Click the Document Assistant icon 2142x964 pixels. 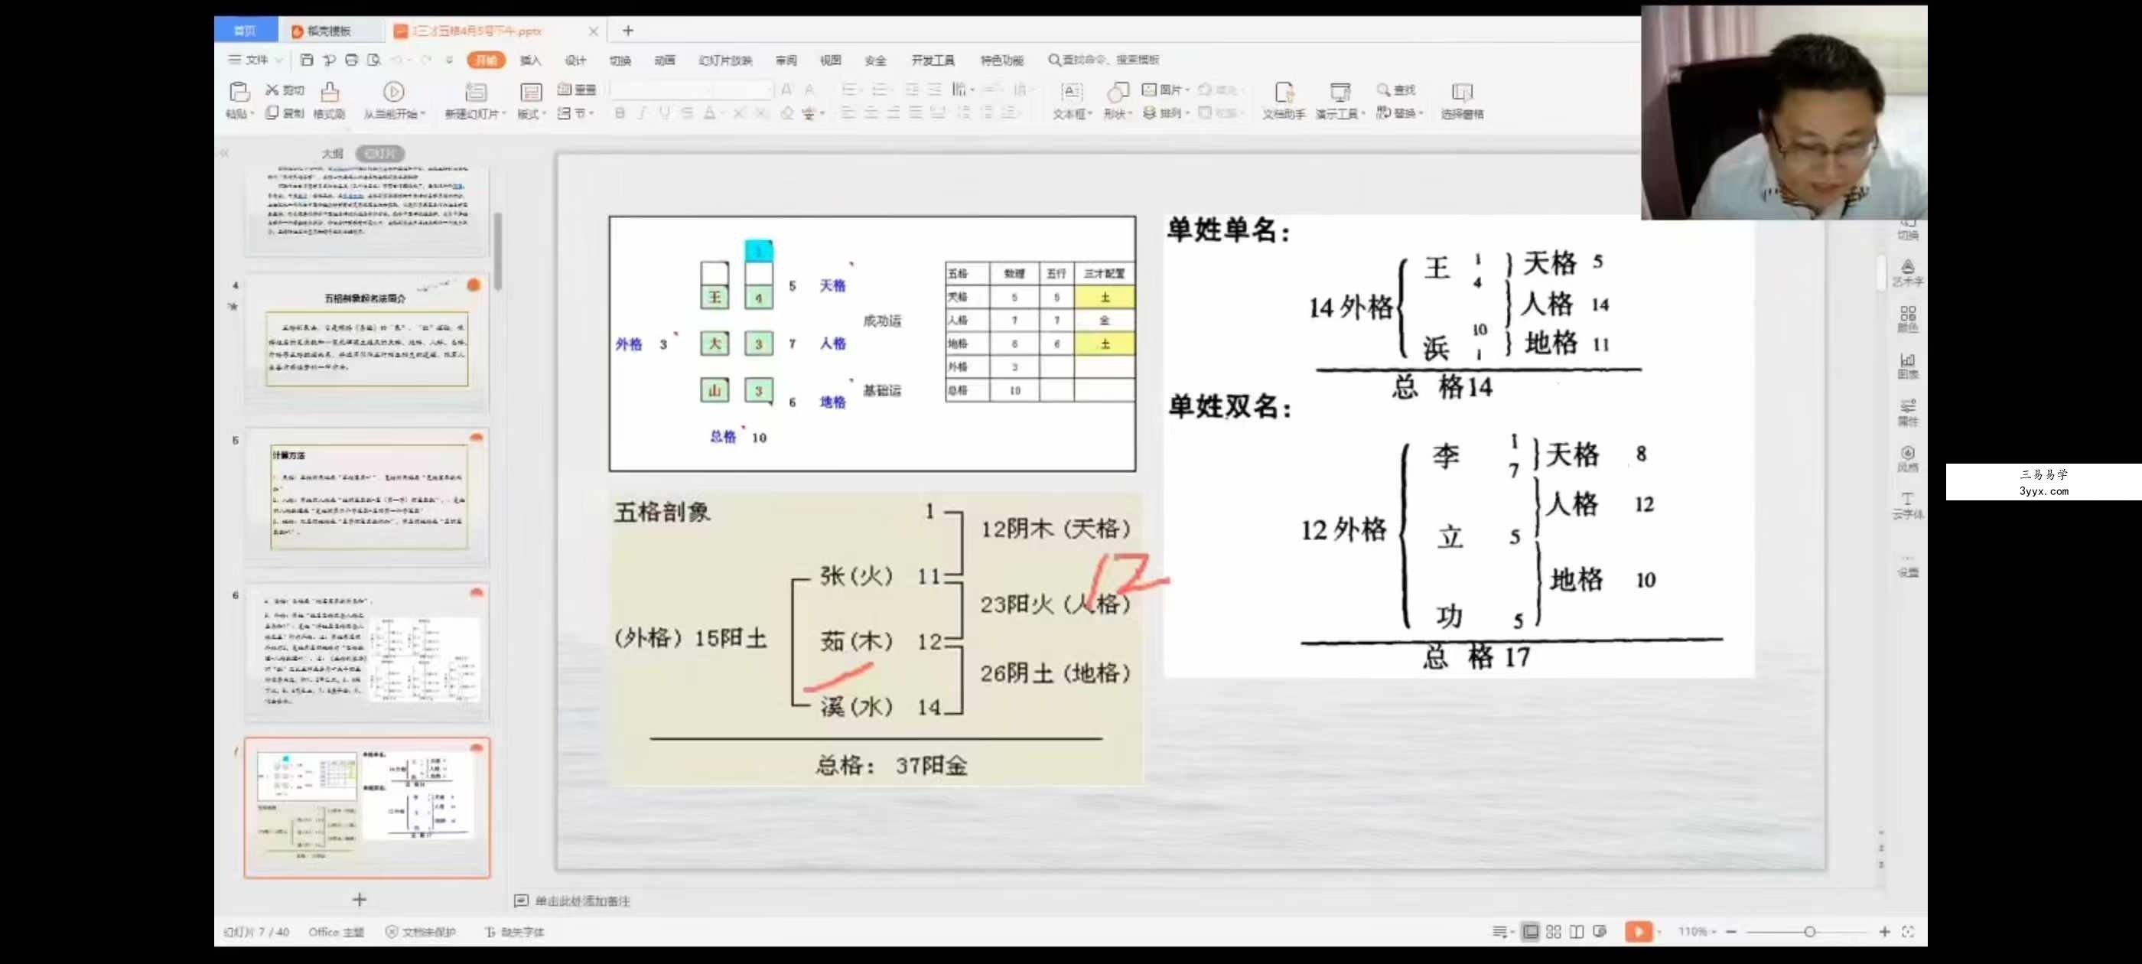(x=1284, y=92)
